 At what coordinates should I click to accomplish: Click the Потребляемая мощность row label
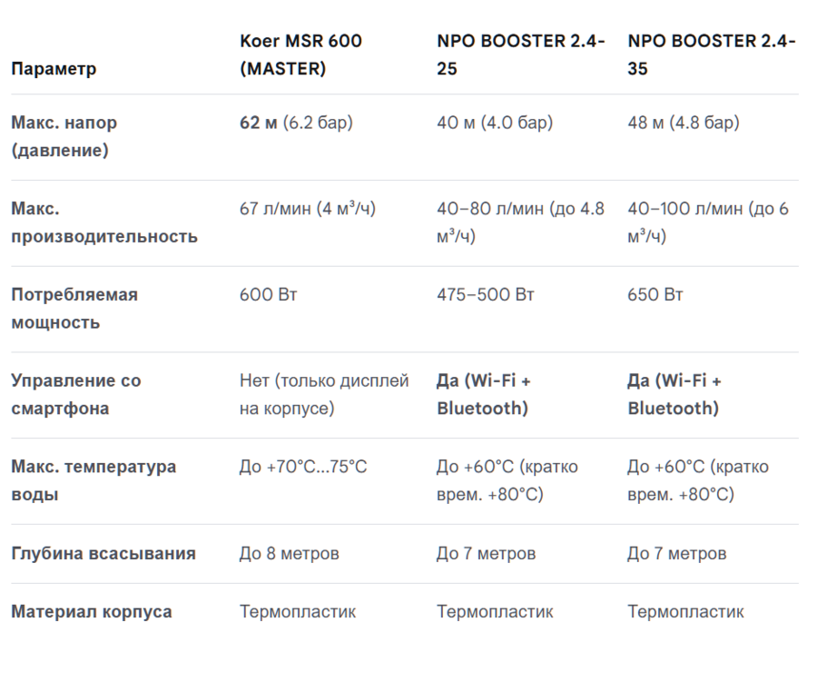(x=74, y=309)
